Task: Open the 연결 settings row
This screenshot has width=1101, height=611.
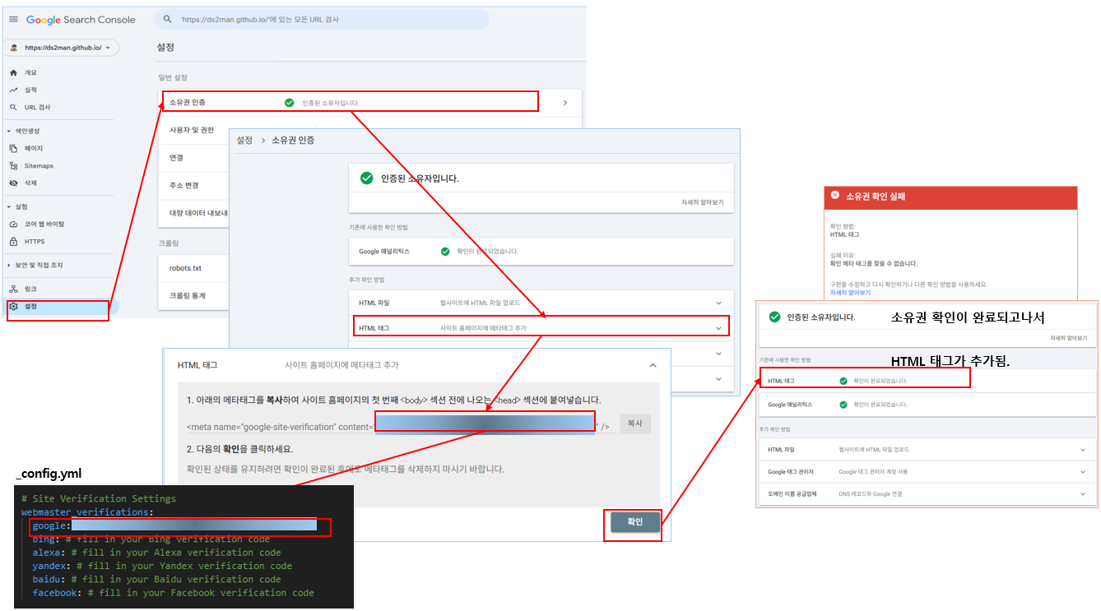Action: (x=193, y=157)
